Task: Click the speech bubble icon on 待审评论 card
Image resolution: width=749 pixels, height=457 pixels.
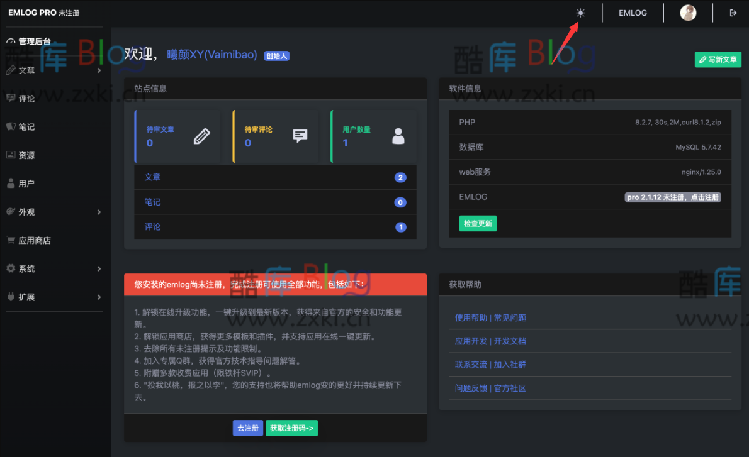Action: (x=299, y=135)
